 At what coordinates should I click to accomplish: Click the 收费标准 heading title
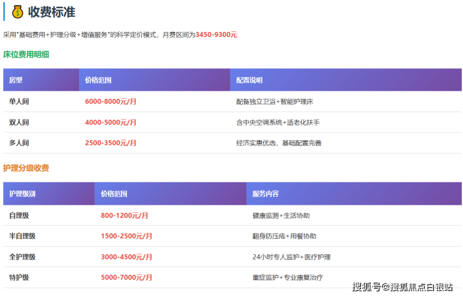tap(52, 11)
